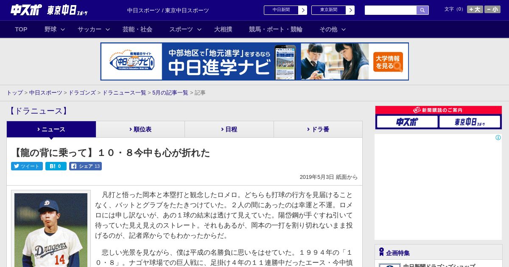Open サッカー navigation menu
This screenshot has height=267, width=509.
pyautogui.click(x=89, y=29)
